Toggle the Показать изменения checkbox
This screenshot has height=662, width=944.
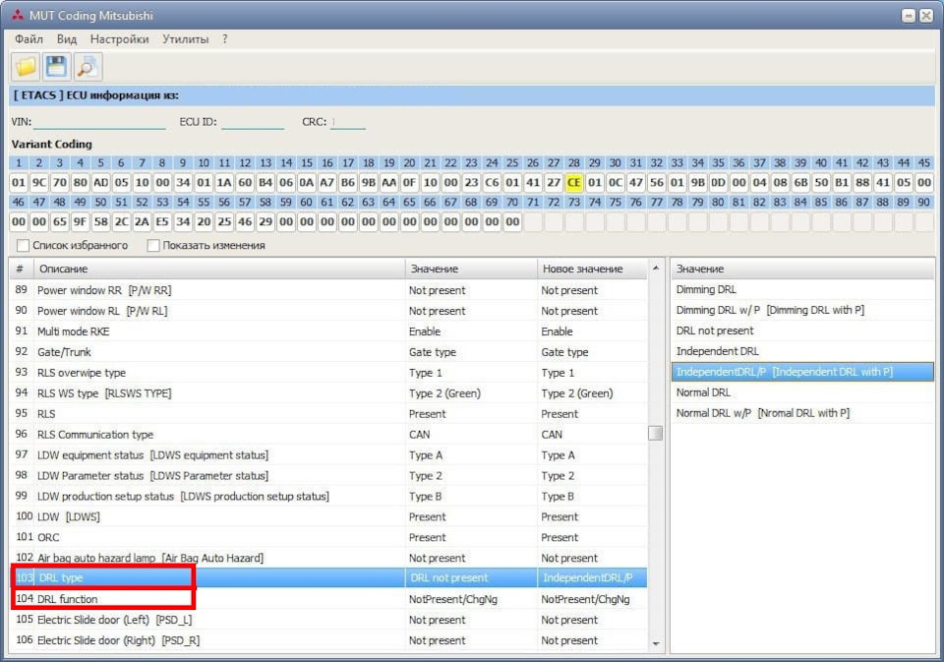(153, 245)
